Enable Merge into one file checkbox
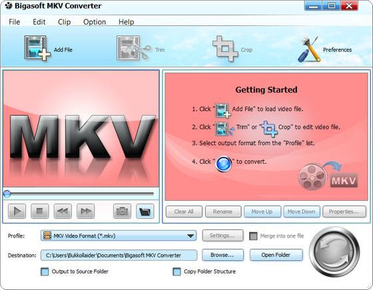This screenshot has width=373, height=290. pos(253,236)
